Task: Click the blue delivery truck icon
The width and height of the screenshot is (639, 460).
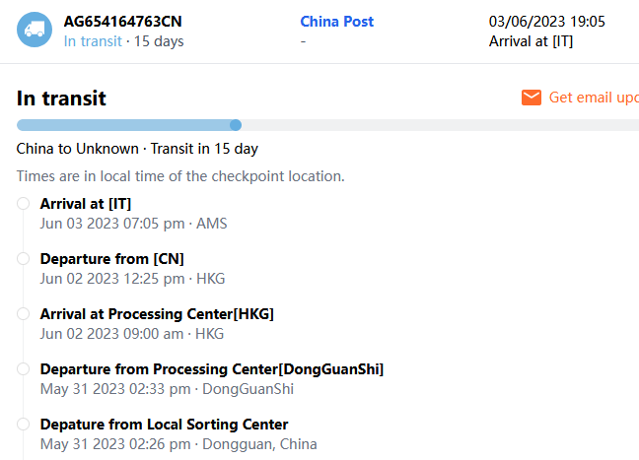Action: tap(35, 30)
